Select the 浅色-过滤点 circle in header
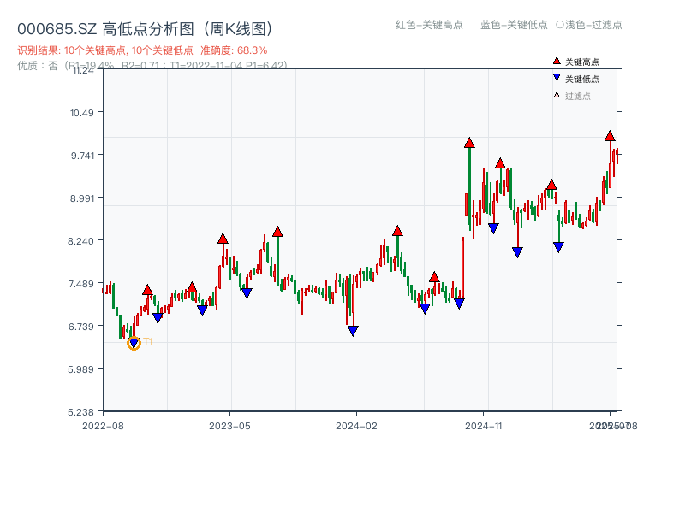Screen dimensions: 685x513 coord(559,25)
